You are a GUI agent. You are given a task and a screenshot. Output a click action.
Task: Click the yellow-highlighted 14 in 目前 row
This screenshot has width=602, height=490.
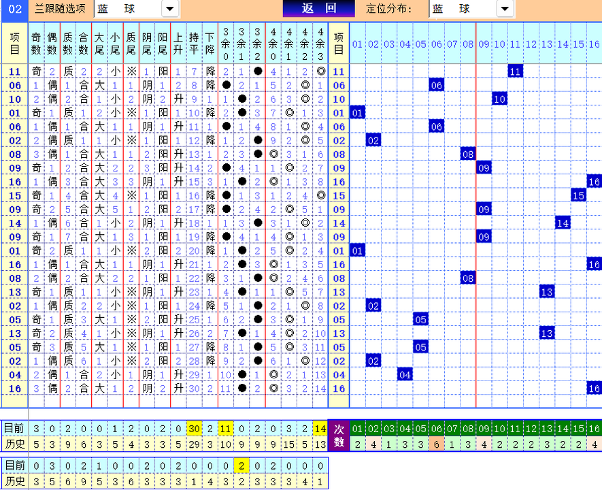[x=320, y=428]
